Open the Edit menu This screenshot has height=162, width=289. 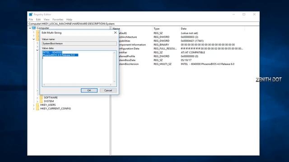pyautogui.click(x=38, y=19)
